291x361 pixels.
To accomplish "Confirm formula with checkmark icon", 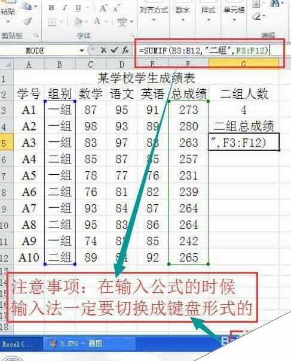I will pos(114,50).
